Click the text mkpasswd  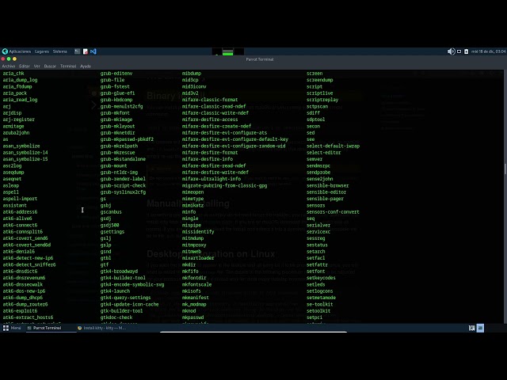point(193,317)
